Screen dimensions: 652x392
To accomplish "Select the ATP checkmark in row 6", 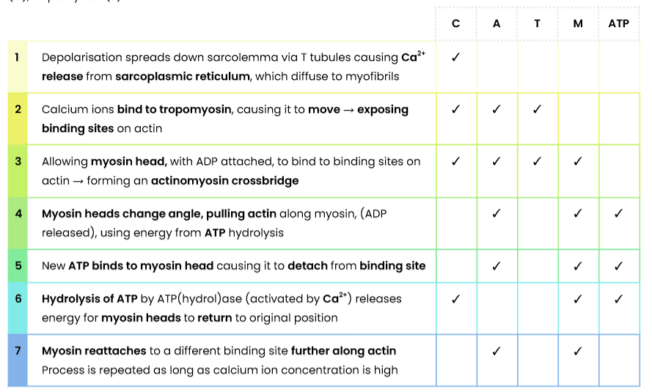I will pos(618,298).
